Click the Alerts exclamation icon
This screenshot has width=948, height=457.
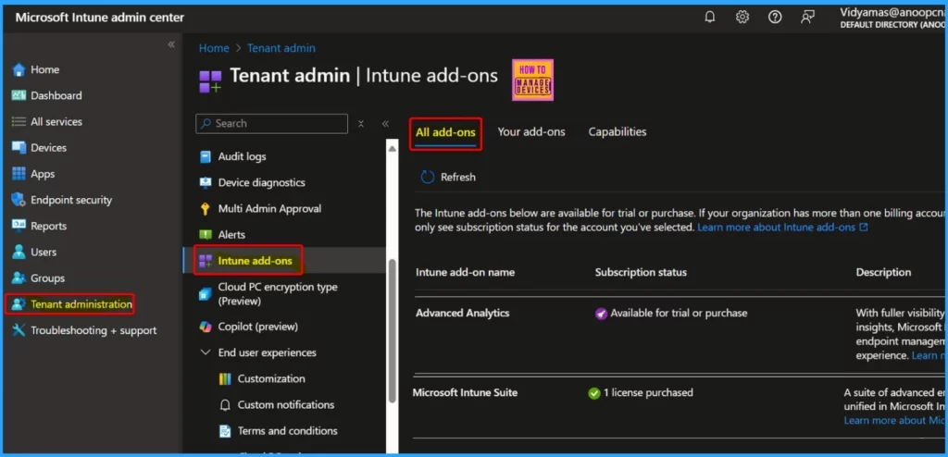(x=206, y=235)
